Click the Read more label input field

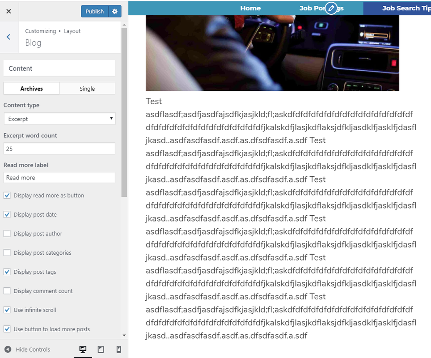(x=59, y=178)
